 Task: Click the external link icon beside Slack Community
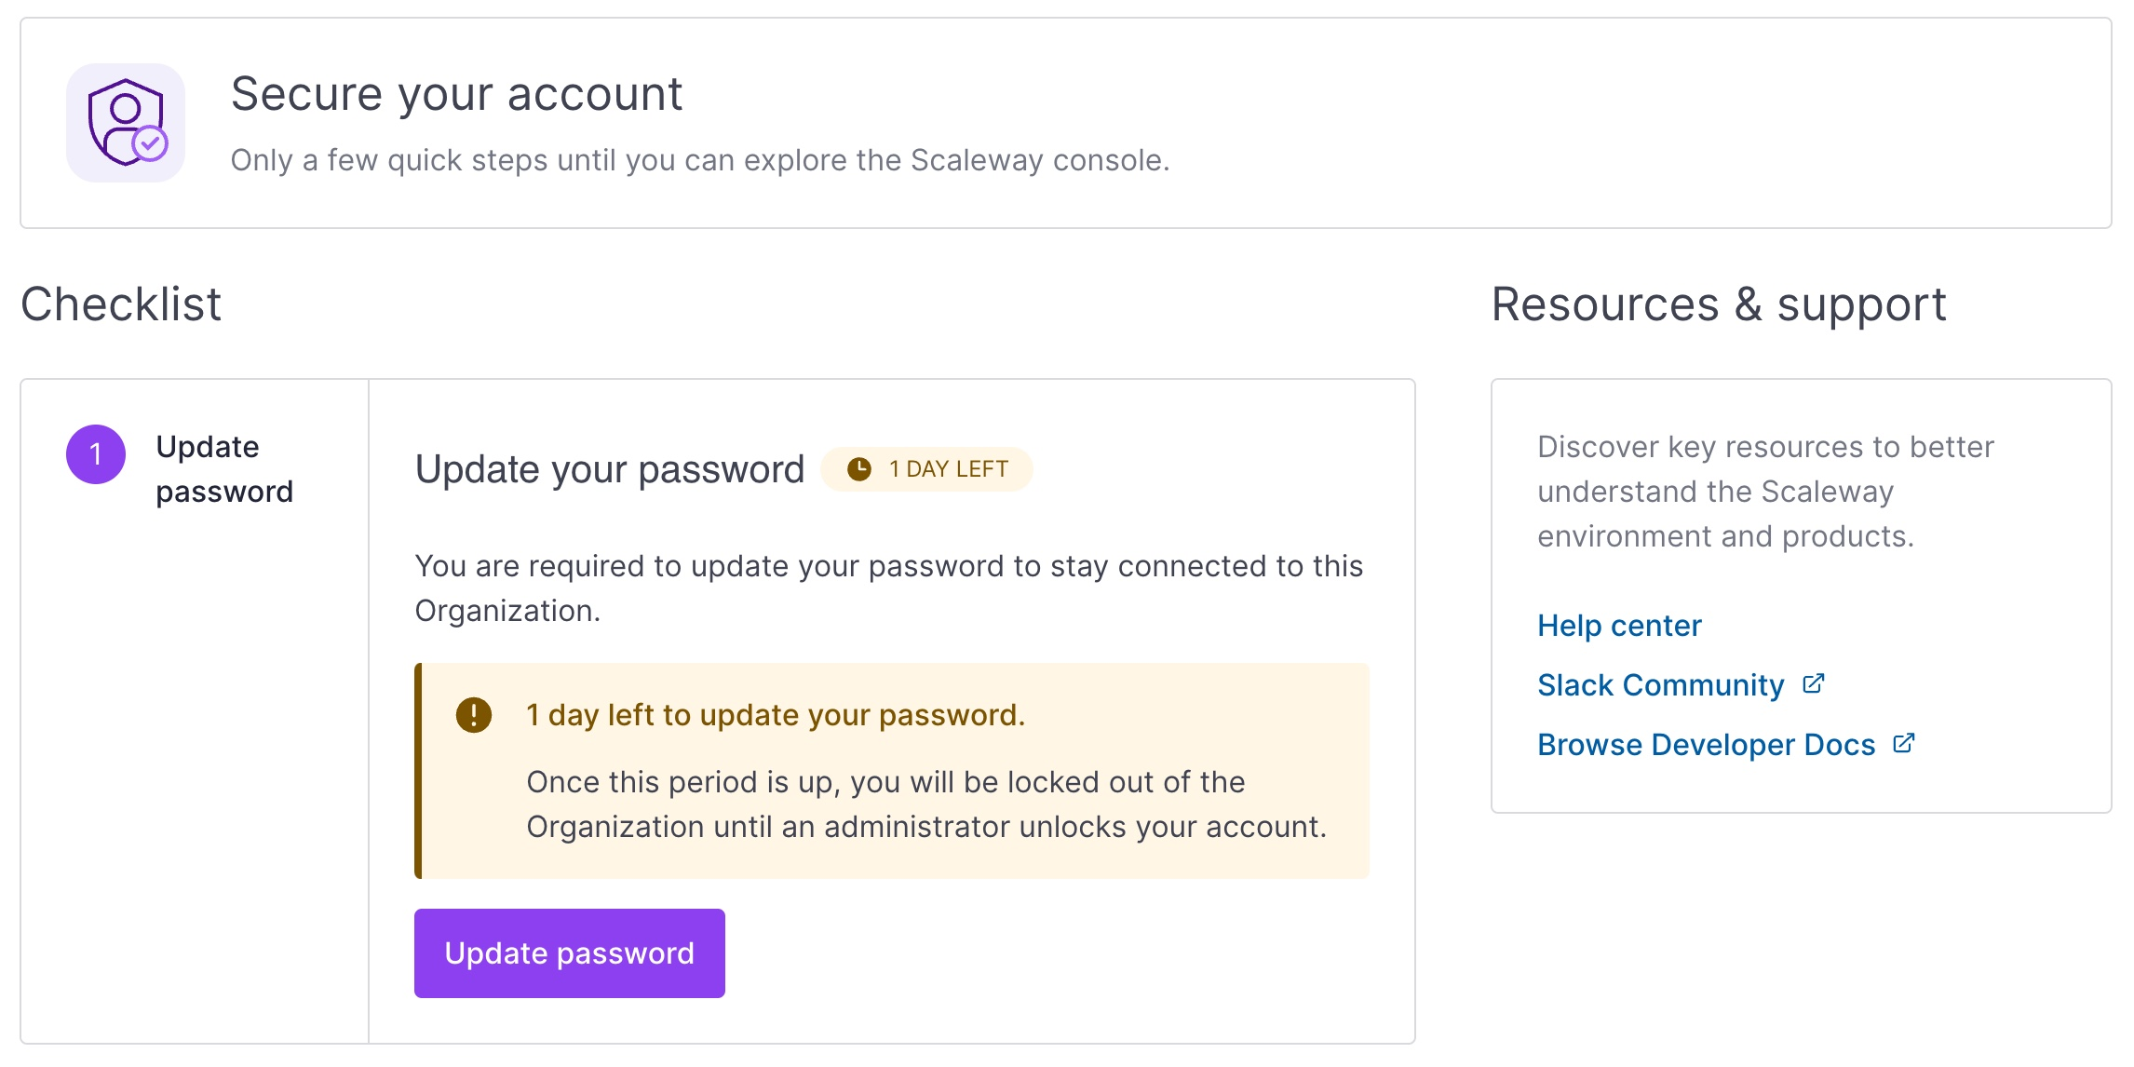tap(1813, 684)
